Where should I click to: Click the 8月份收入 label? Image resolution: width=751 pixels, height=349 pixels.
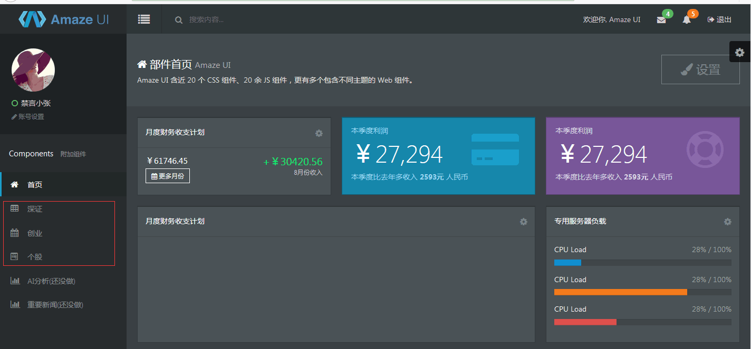point(308,173)
